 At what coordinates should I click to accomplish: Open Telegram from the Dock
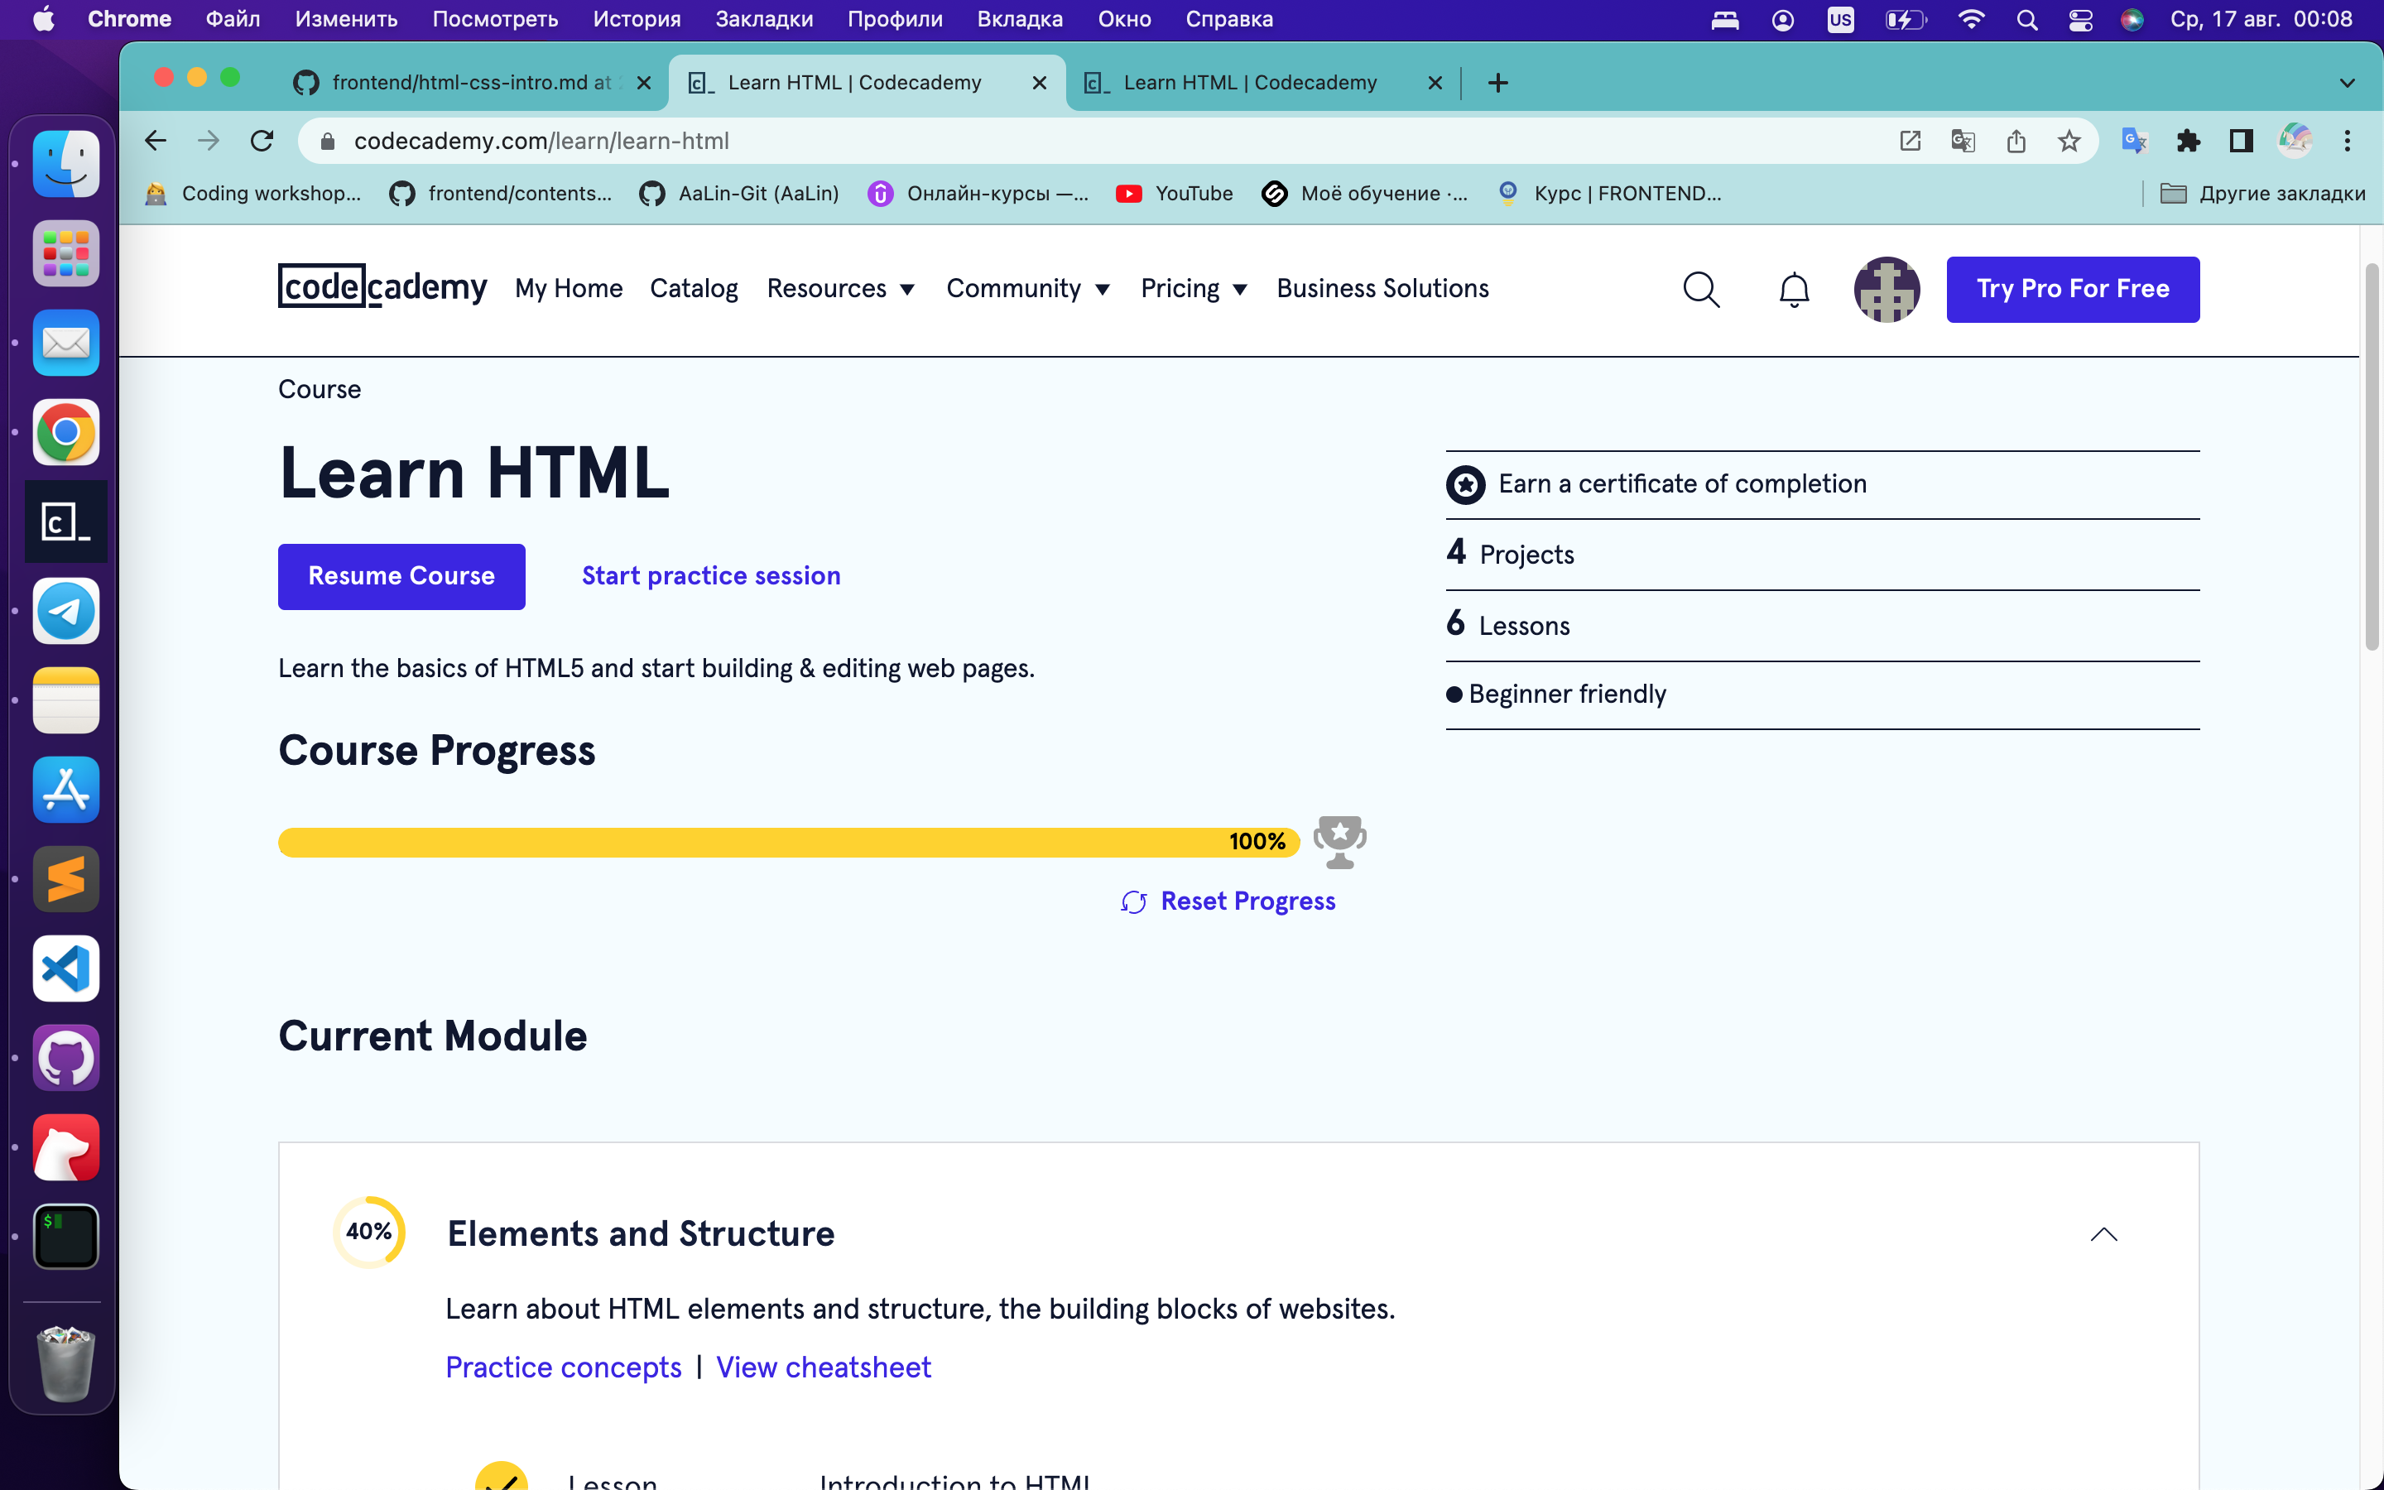(x=66, y=611)
